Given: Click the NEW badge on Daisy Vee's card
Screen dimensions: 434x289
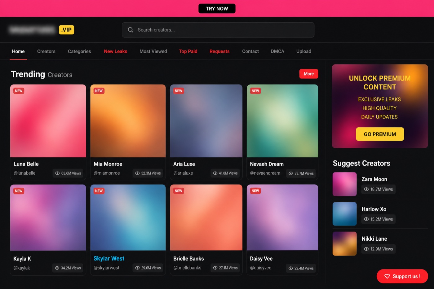Looking at the screenshot, I should [x=255, y=191].
